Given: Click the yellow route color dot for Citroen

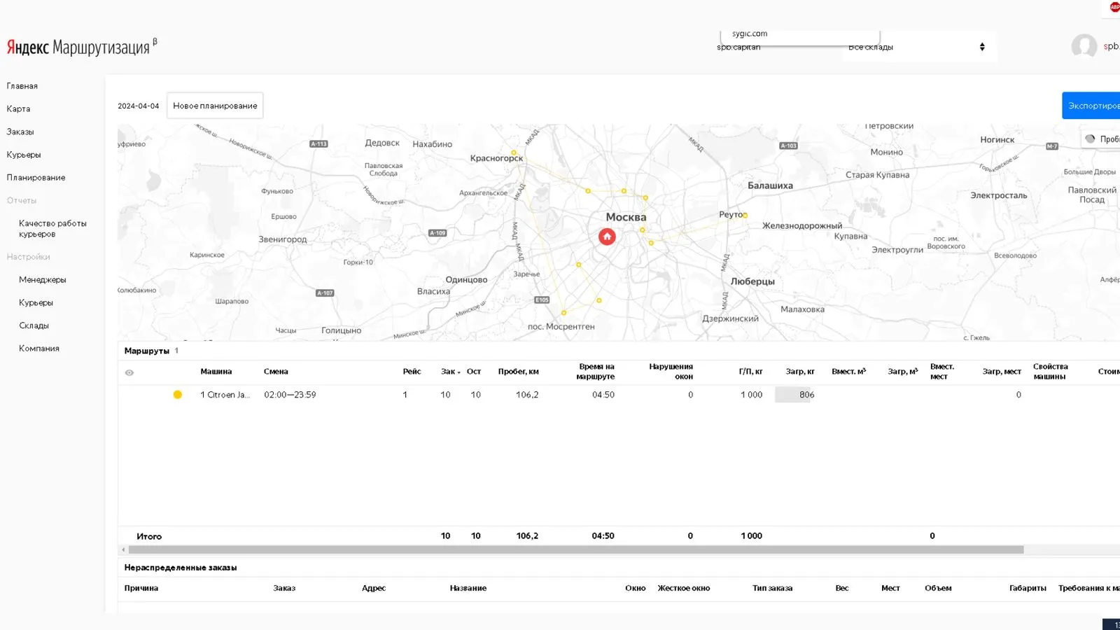Looking at the screenshot, I should [x=178, y=395].
